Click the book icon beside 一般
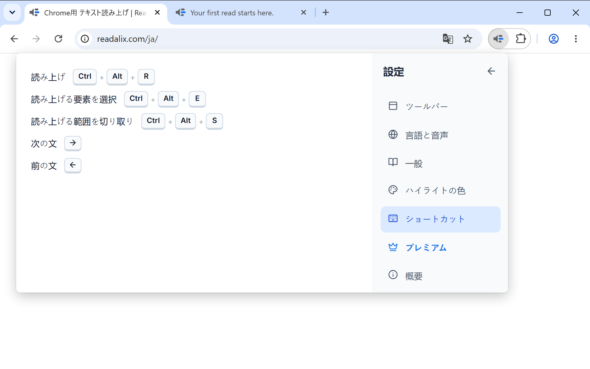The height and width of the screenshot is (369, 590). click(393, 162)
